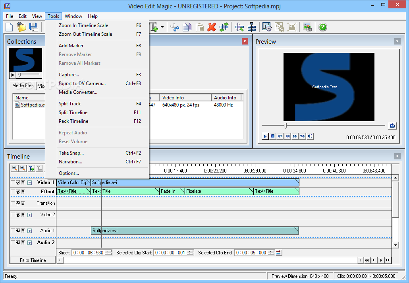Click timeline zoom in magnifier icon
409x283 pixels.
click(15, 169)
